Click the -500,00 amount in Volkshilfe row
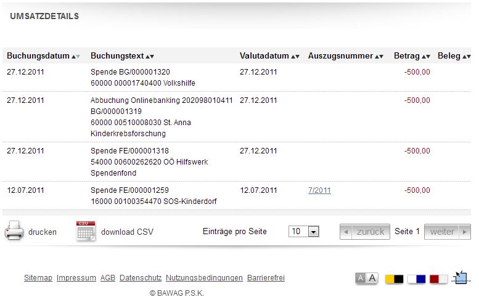 (417, 72)
